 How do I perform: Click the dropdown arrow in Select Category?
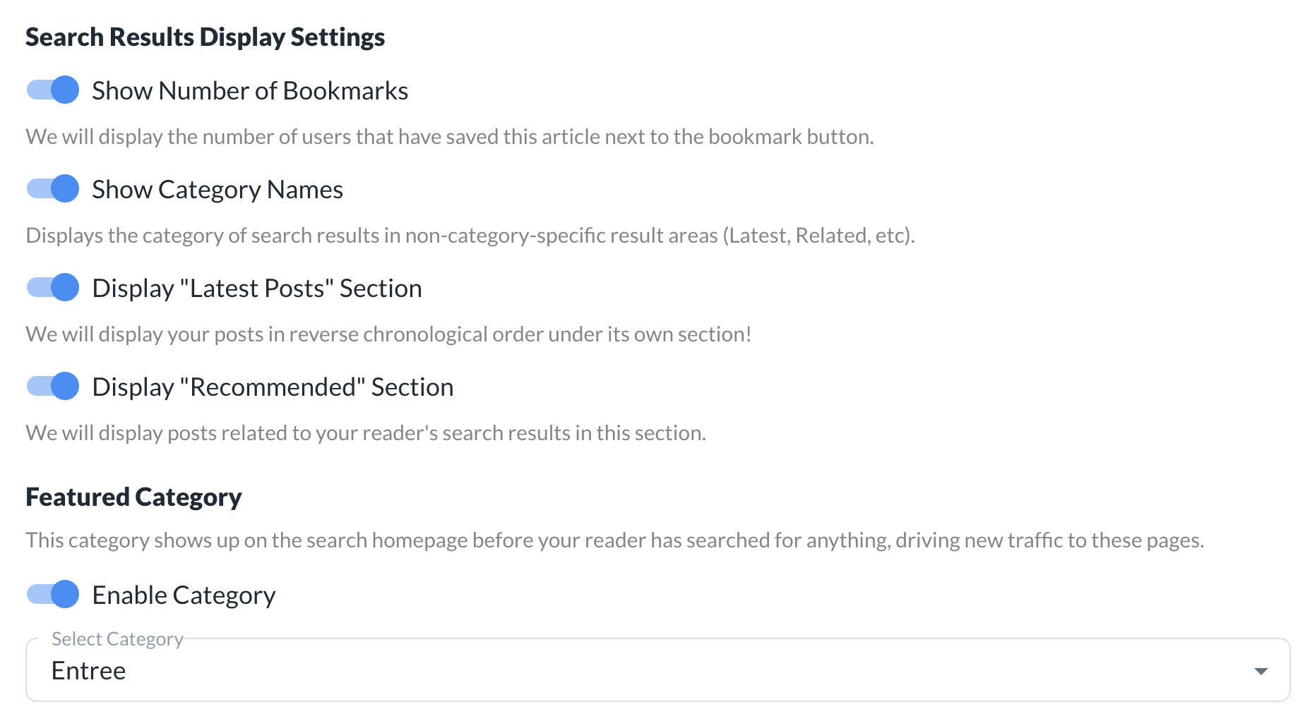[1261, 671]
